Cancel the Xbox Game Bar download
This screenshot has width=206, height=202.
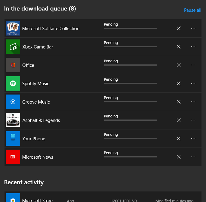click(179, 47)
